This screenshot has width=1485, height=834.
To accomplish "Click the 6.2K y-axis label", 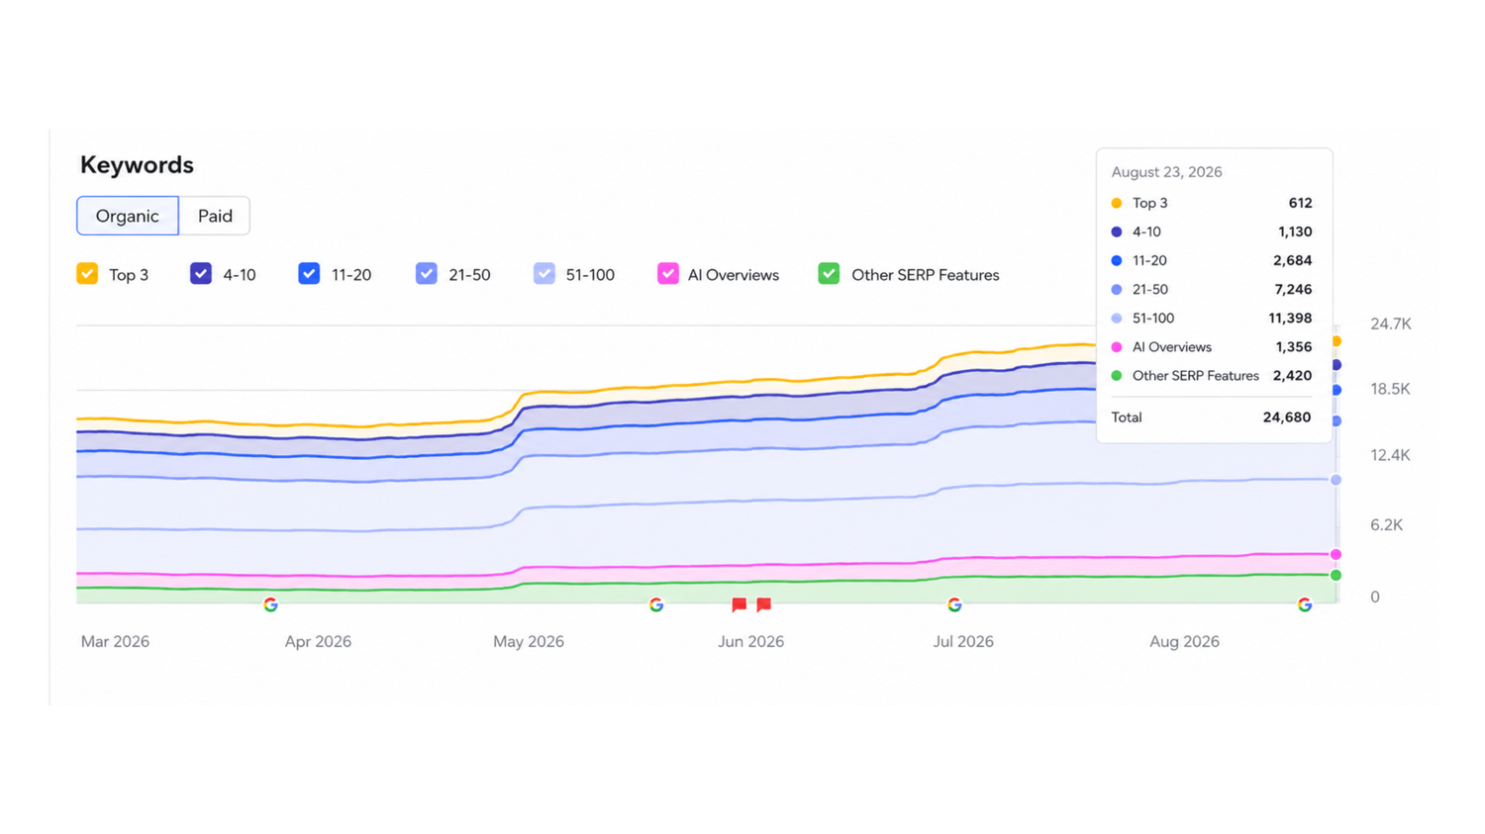I will point(1386,524).
